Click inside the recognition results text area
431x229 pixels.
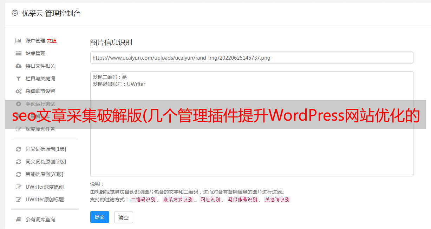click(x=252, y=124)
